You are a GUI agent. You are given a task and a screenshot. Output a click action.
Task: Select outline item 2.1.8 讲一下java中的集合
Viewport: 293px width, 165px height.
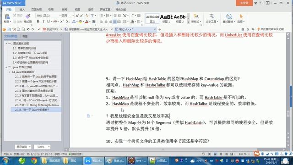36,110
